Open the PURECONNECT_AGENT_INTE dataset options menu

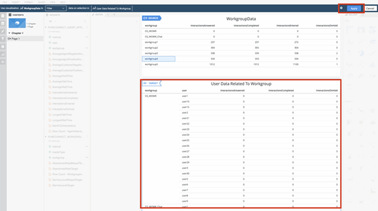(x=87, y=27)
